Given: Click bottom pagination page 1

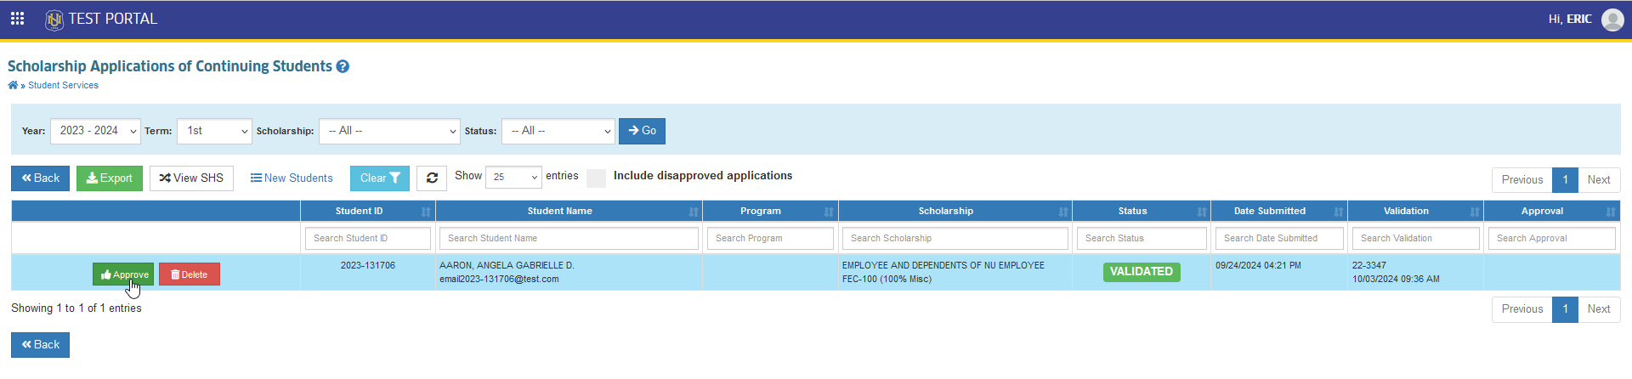Looking at the screenshot, I should [x=1565, y=309].
